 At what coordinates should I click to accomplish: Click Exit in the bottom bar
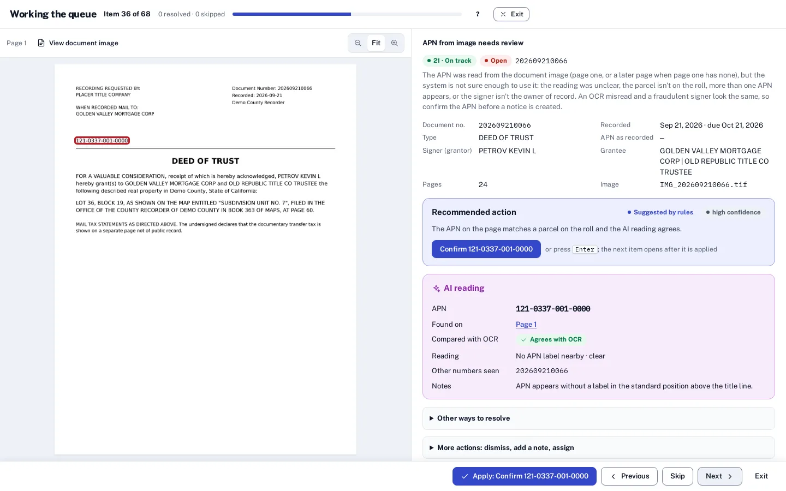point(761,476)
